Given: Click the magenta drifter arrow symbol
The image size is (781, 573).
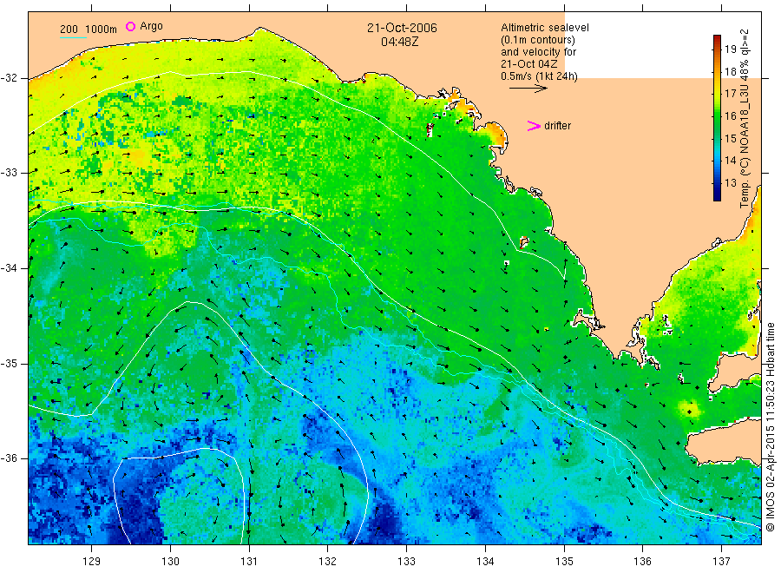Looking at the screenshot, I should (x=534, y=126).
